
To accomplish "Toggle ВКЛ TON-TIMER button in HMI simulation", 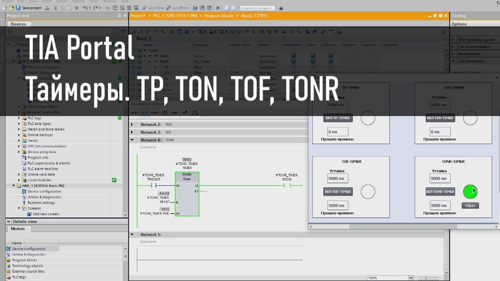I will [440, 118].
